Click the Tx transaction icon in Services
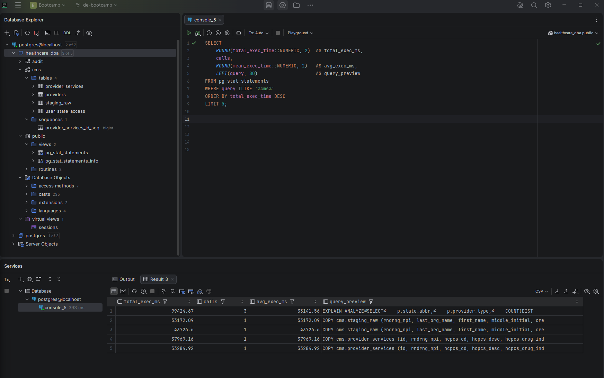 (7, 279)
